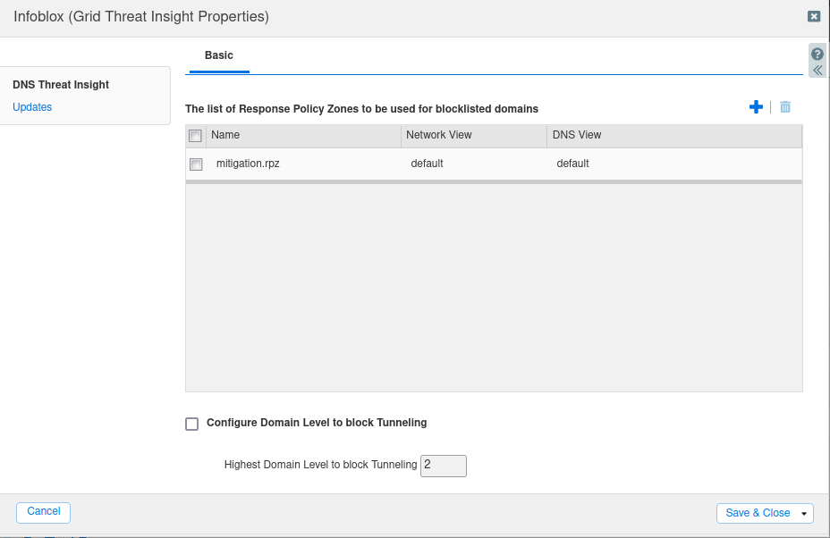
Task: Open the Save & Close dropdown arrow
Action: click(805, 514)
